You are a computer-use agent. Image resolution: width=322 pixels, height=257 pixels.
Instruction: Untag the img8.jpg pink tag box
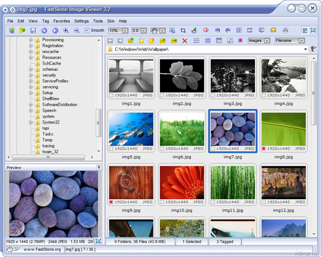pos(264,149)
